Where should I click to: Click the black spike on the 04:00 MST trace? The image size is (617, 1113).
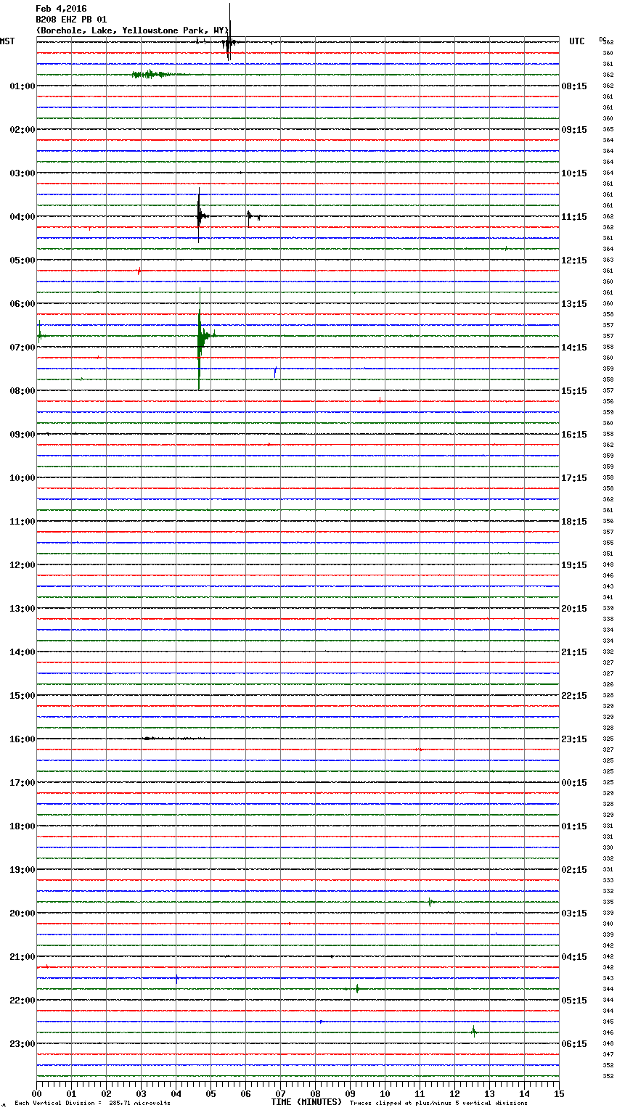click(200, 215)
